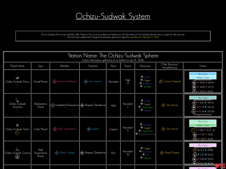This screenshot has width=226, height=169.
Task: Click the Sentinels column header
Action: (x=93, y=66)
